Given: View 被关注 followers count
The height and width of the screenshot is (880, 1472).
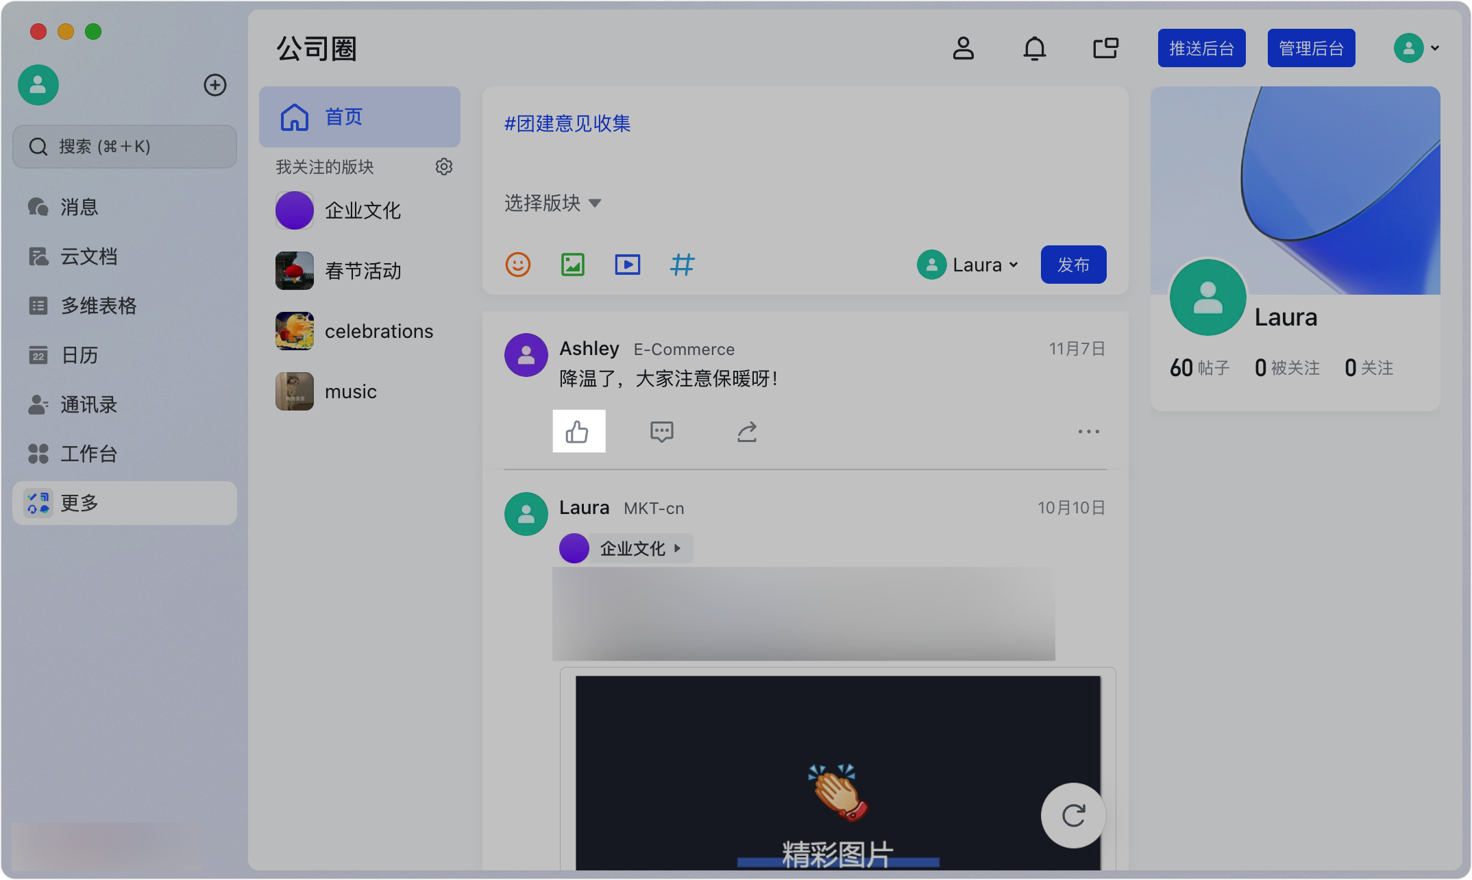Looking at the screenshot, I should click(x=1287, y=368).
